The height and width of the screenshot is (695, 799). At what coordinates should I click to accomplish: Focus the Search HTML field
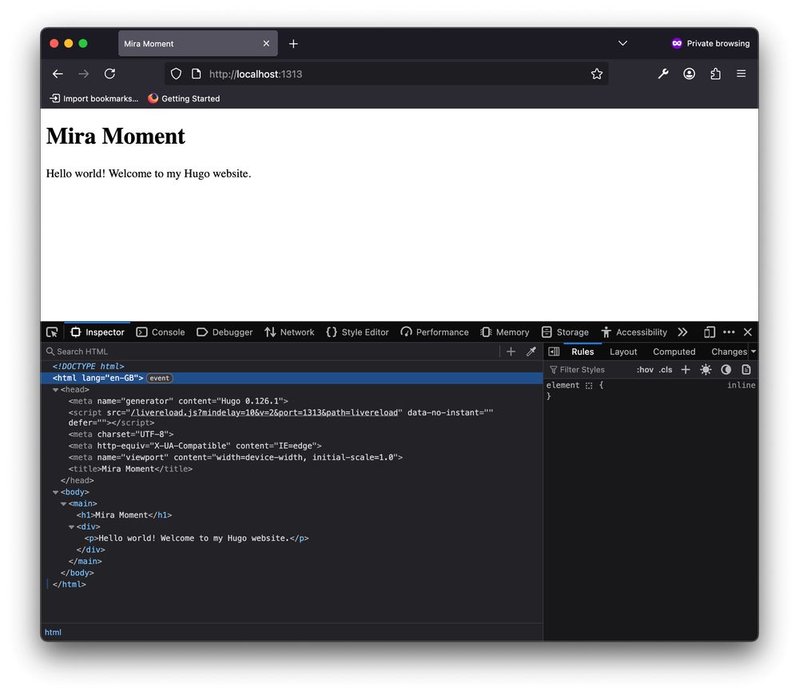[x=270, y=351]
